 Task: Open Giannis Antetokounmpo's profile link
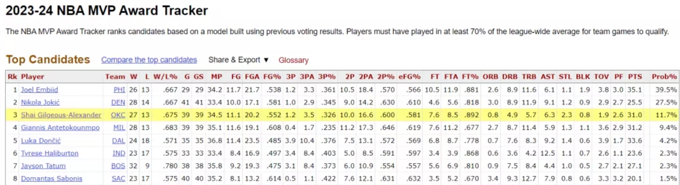[x=60, y=128]
